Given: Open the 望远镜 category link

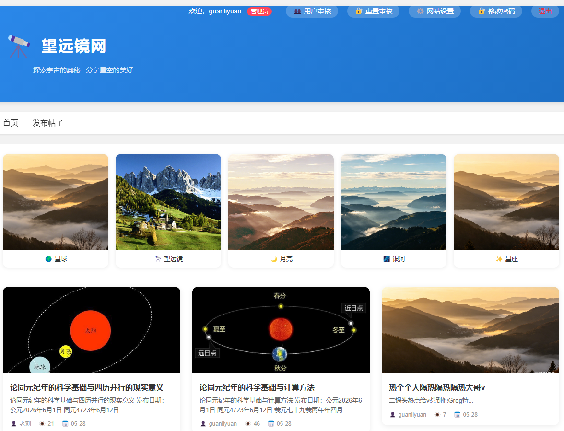Looking at the screenshot, I should tap(168, 259).
